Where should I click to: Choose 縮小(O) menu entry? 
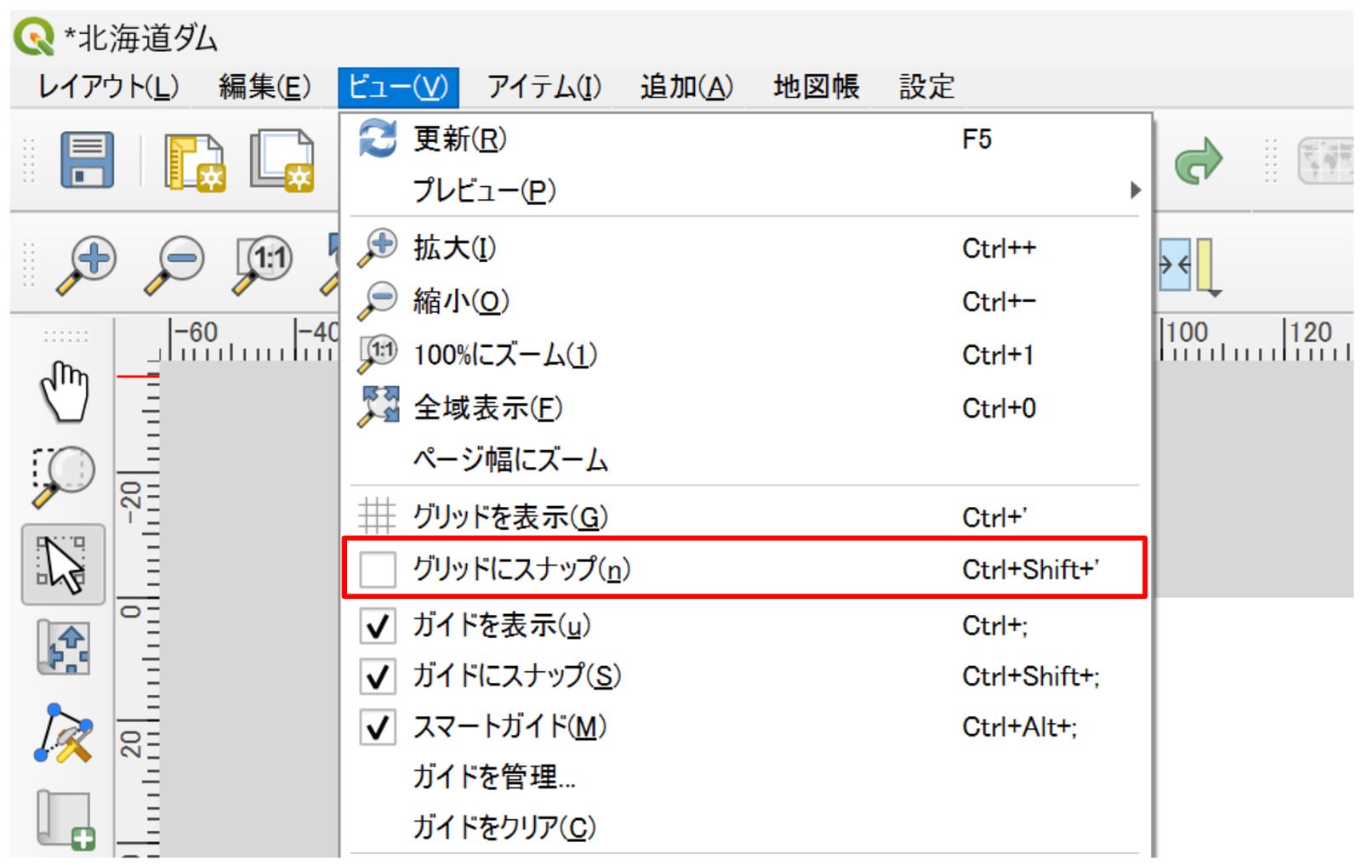(x=743, y=301)
